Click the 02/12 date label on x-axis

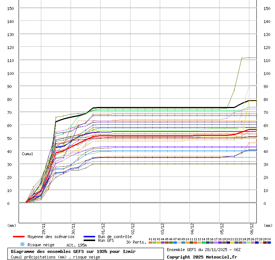133,229
